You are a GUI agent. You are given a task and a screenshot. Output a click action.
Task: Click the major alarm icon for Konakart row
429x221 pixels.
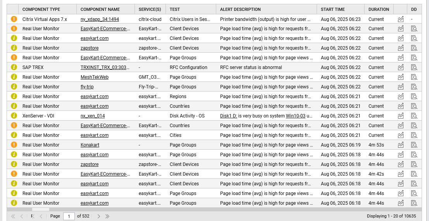[14, 145]
